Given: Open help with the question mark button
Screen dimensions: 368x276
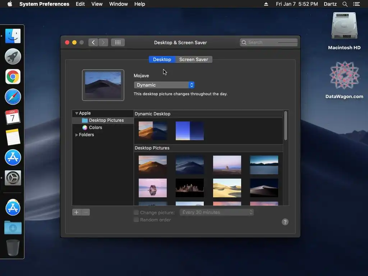Looking at the screenshot, I should [285, 222].
